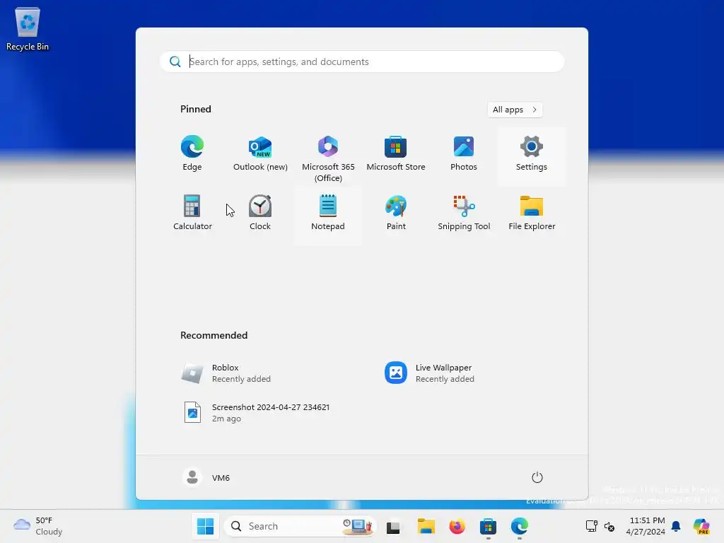
Task: Click the Windows Start button in taskbar
Action: tap(205, 526)
